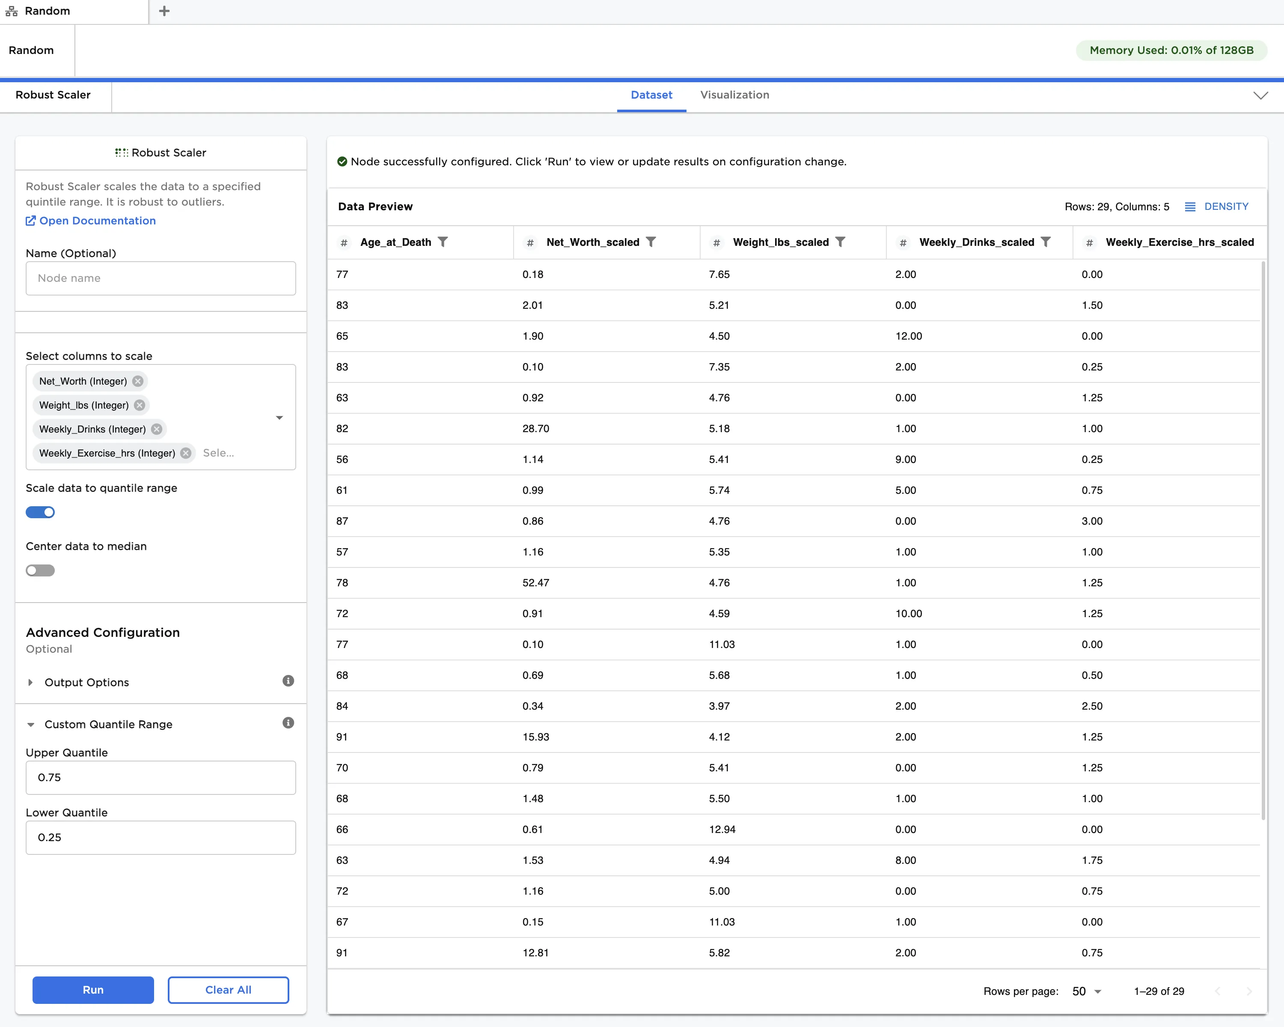Click the Upper Quantile input field
Image resolution: width=1284 pixels, height=1027 pixels.
click(x=161, y=778)
